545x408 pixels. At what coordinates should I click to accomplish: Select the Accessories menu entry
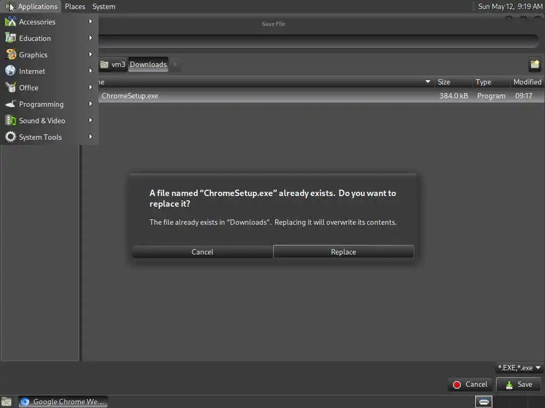pos(49,21)
